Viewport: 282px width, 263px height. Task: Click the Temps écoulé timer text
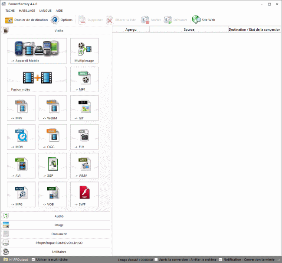(135, 260)
